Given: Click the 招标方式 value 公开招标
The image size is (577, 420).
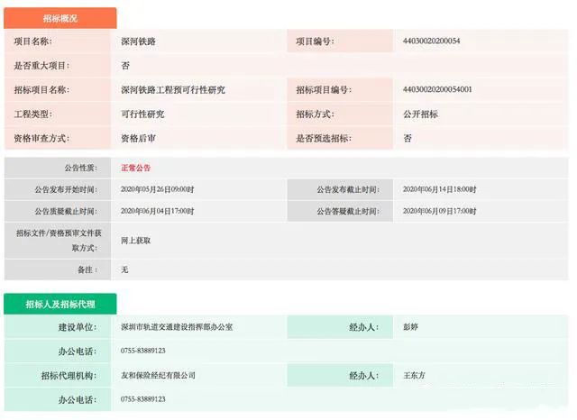Looking at the screenshot, I should pos(420,114).
